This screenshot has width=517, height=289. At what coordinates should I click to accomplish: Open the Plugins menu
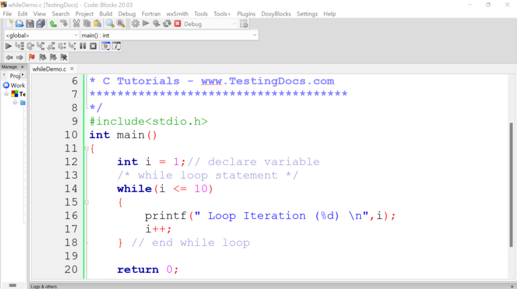pos(246,13)
